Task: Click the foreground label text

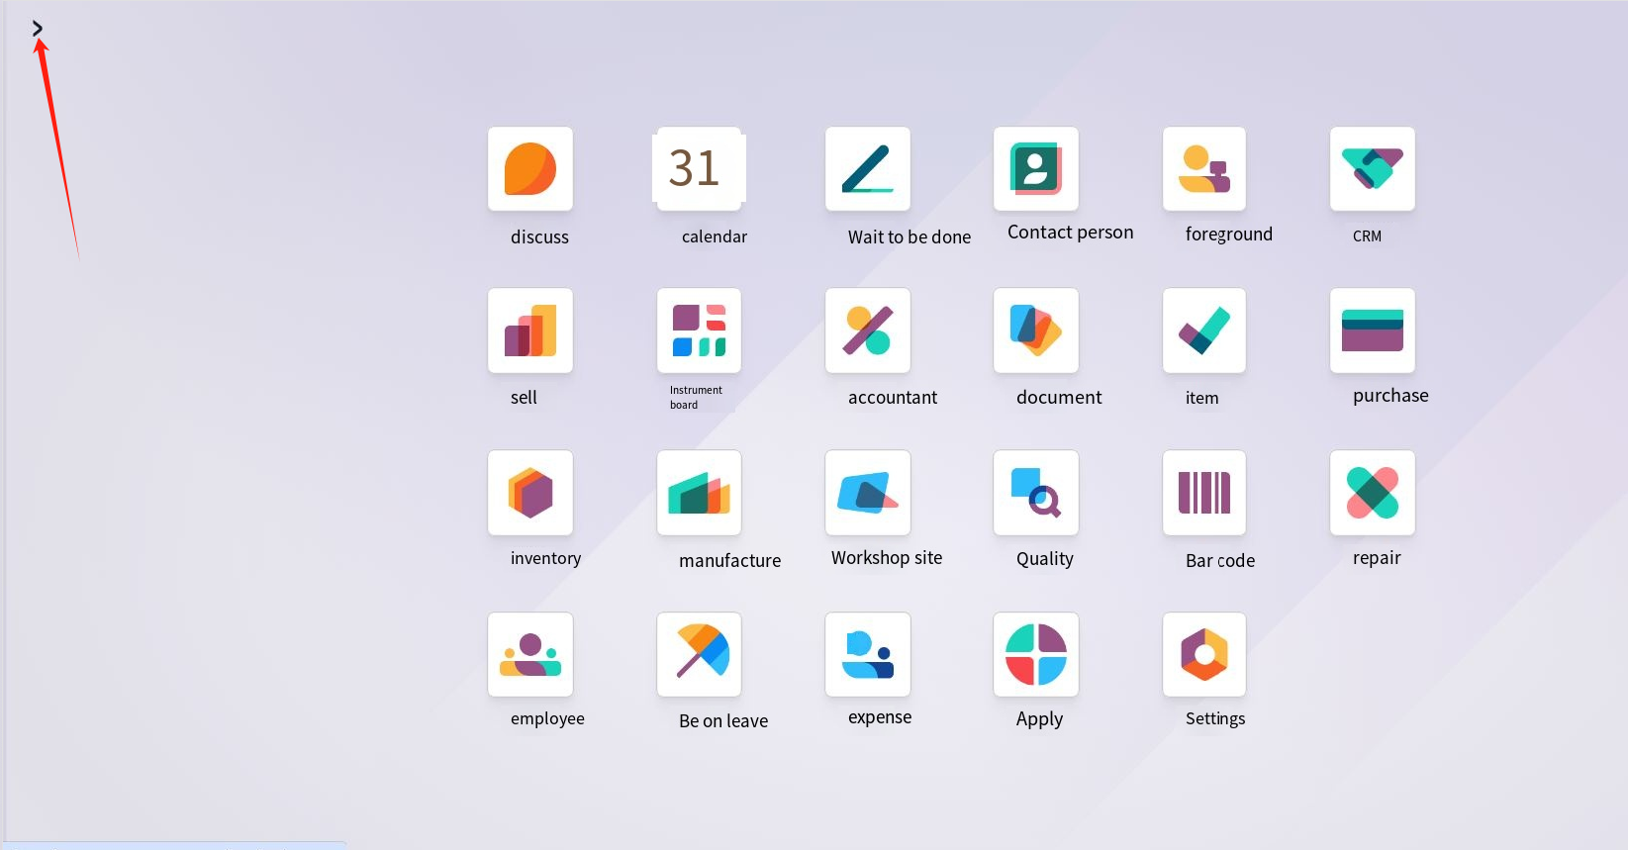Action: click(x=1229, y=235)
